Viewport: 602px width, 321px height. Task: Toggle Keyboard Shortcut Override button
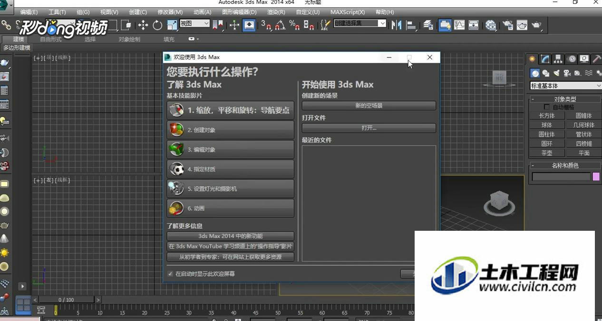[x=249, y=25]
